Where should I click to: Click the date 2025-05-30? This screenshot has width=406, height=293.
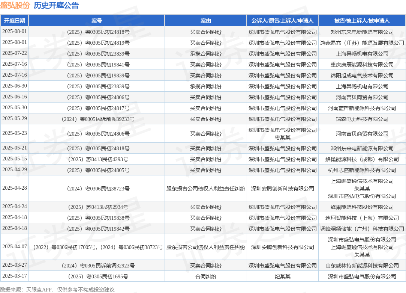[x=15, y=108]
